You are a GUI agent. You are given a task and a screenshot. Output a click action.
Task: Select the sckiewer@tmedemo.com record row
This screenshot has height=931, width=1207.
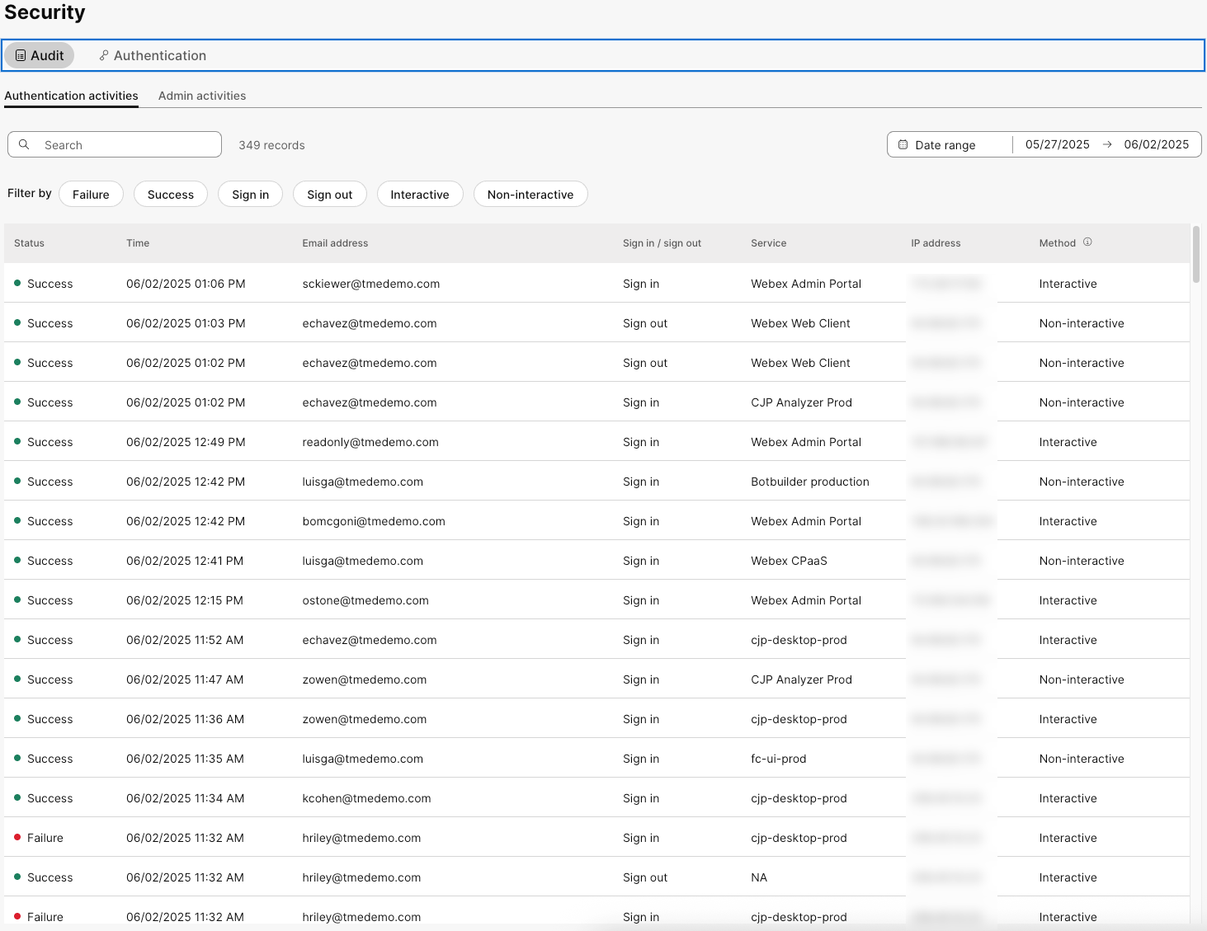(x=370, y=284)
